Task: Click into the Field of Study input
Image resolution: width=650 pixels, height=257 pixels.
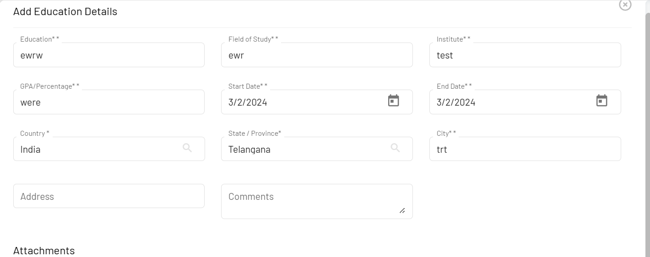Action: click(316, 55)
